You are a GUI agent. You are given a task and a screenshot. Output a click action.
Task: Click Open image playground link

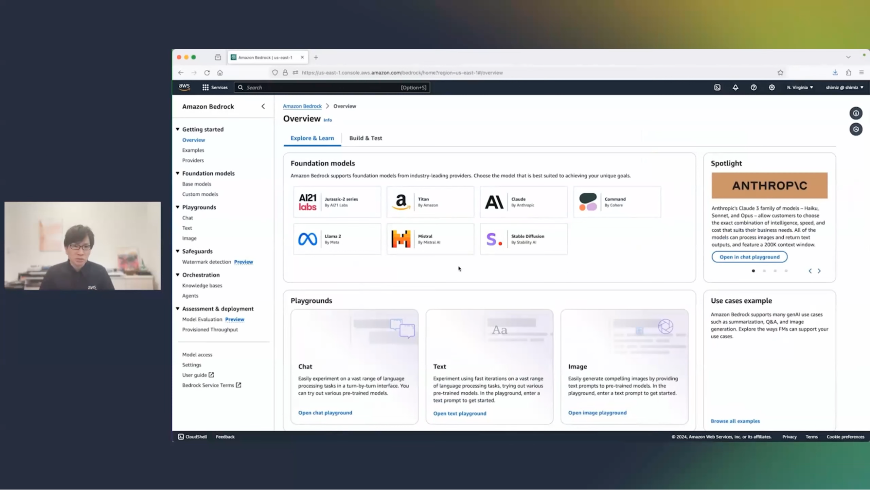[597, 413]
